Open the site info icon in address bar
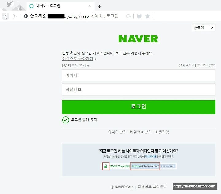Viewport: 221px width, 194px height. tap(26, 16)
